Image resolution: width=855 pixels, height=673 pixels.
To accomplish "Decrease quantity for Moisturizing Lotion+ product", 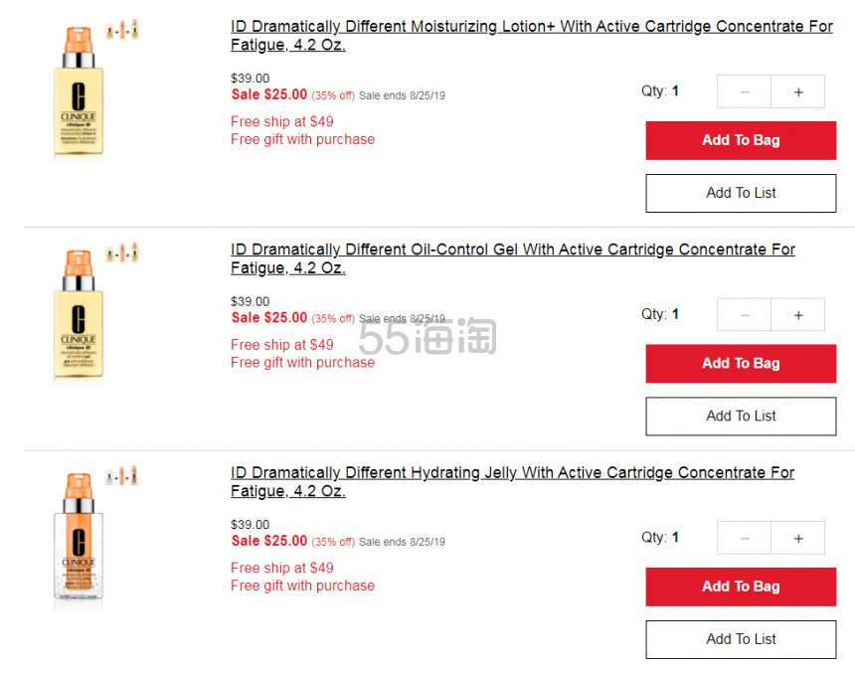I will 745,91.
